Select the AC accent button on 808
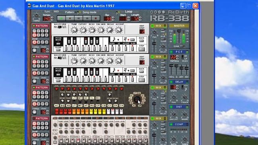The image size is (258, 145). [x=56, y=106]
